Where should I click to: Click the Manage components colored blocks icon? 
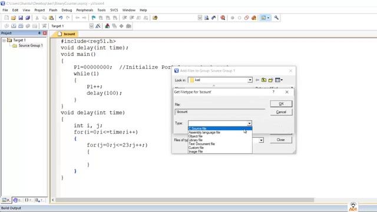tap(107, 26)
